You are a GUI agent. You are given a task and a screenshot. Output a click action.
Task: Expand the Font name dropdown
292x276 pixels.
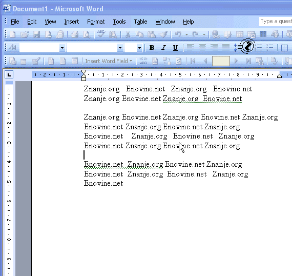point(120,48)
